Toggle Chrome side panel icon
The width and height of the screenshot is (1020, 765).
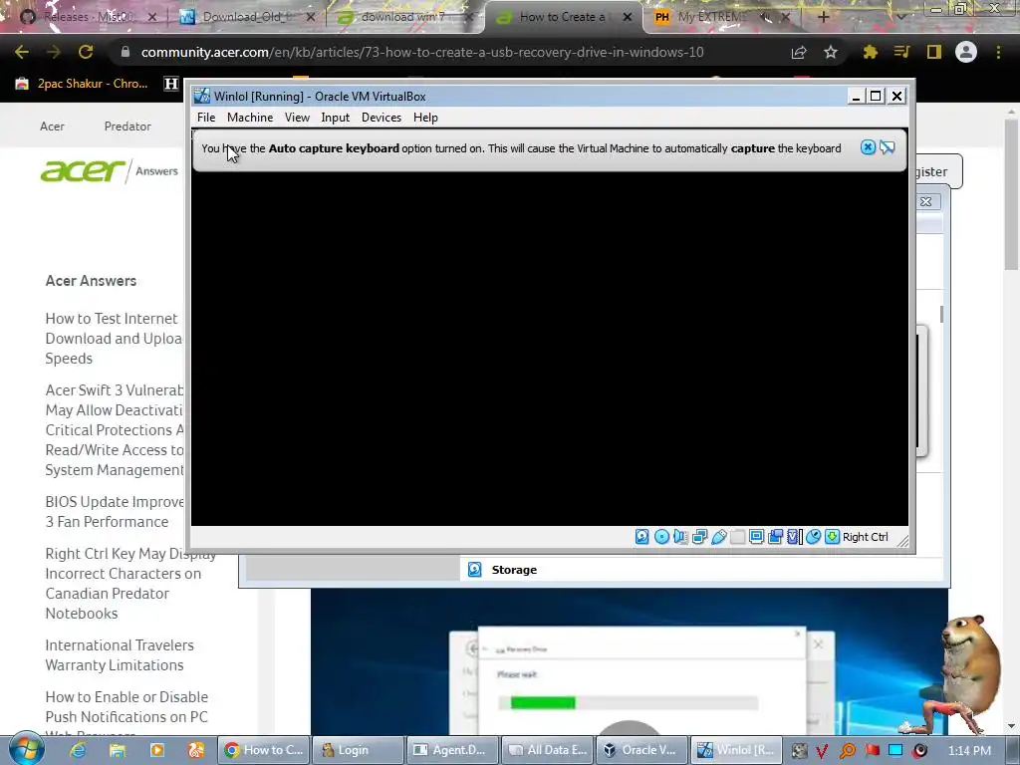tap(934, 52)
